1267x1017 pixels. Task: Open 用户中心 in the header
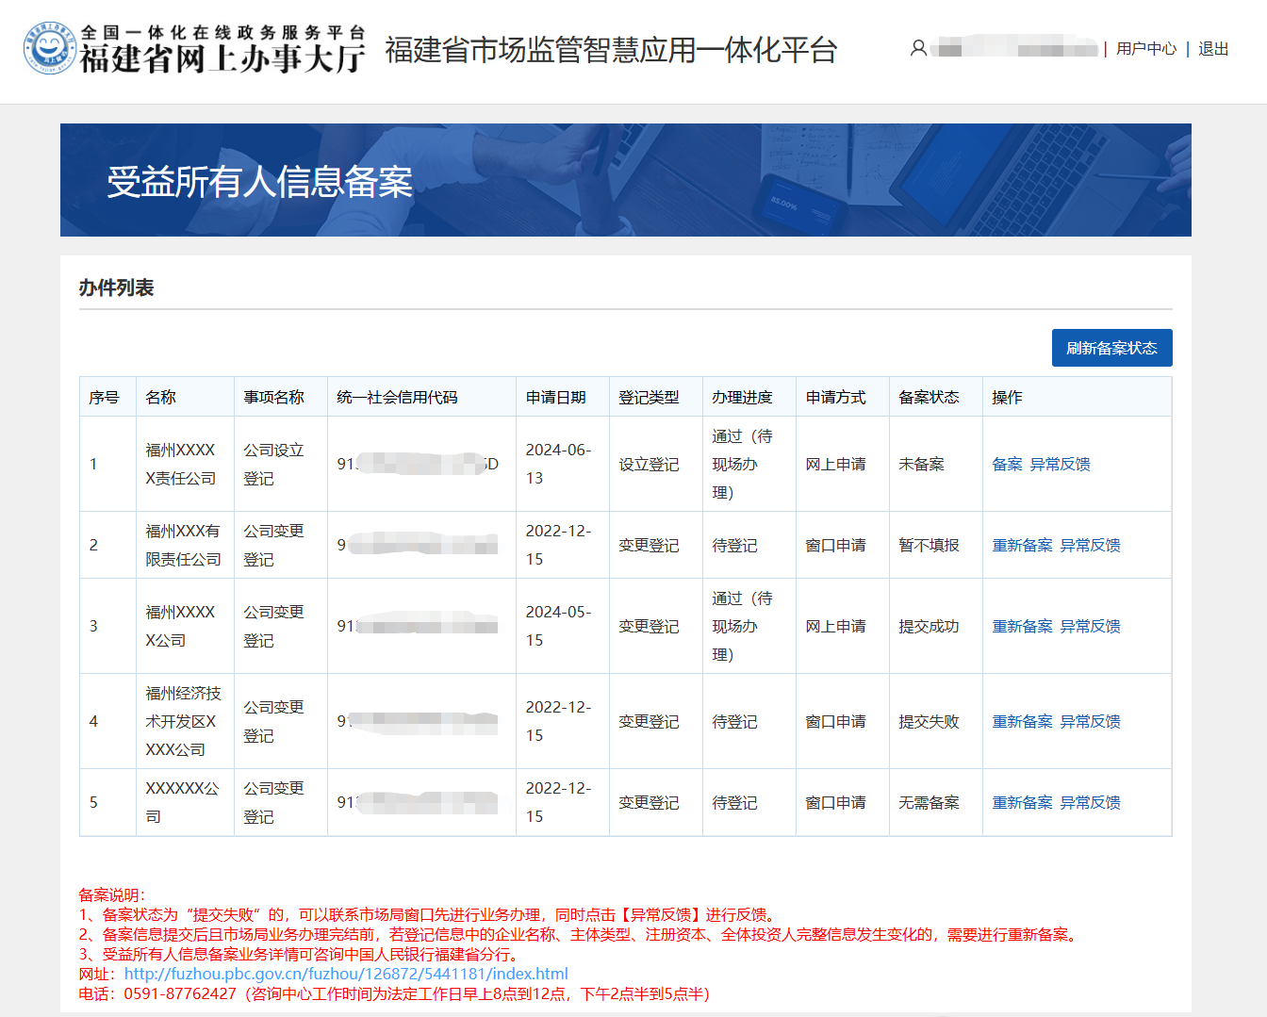1145,49
